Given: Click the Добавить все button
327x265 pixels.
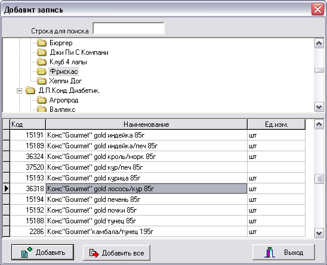Looking at the screenshot, I should (x=116, y=252).
